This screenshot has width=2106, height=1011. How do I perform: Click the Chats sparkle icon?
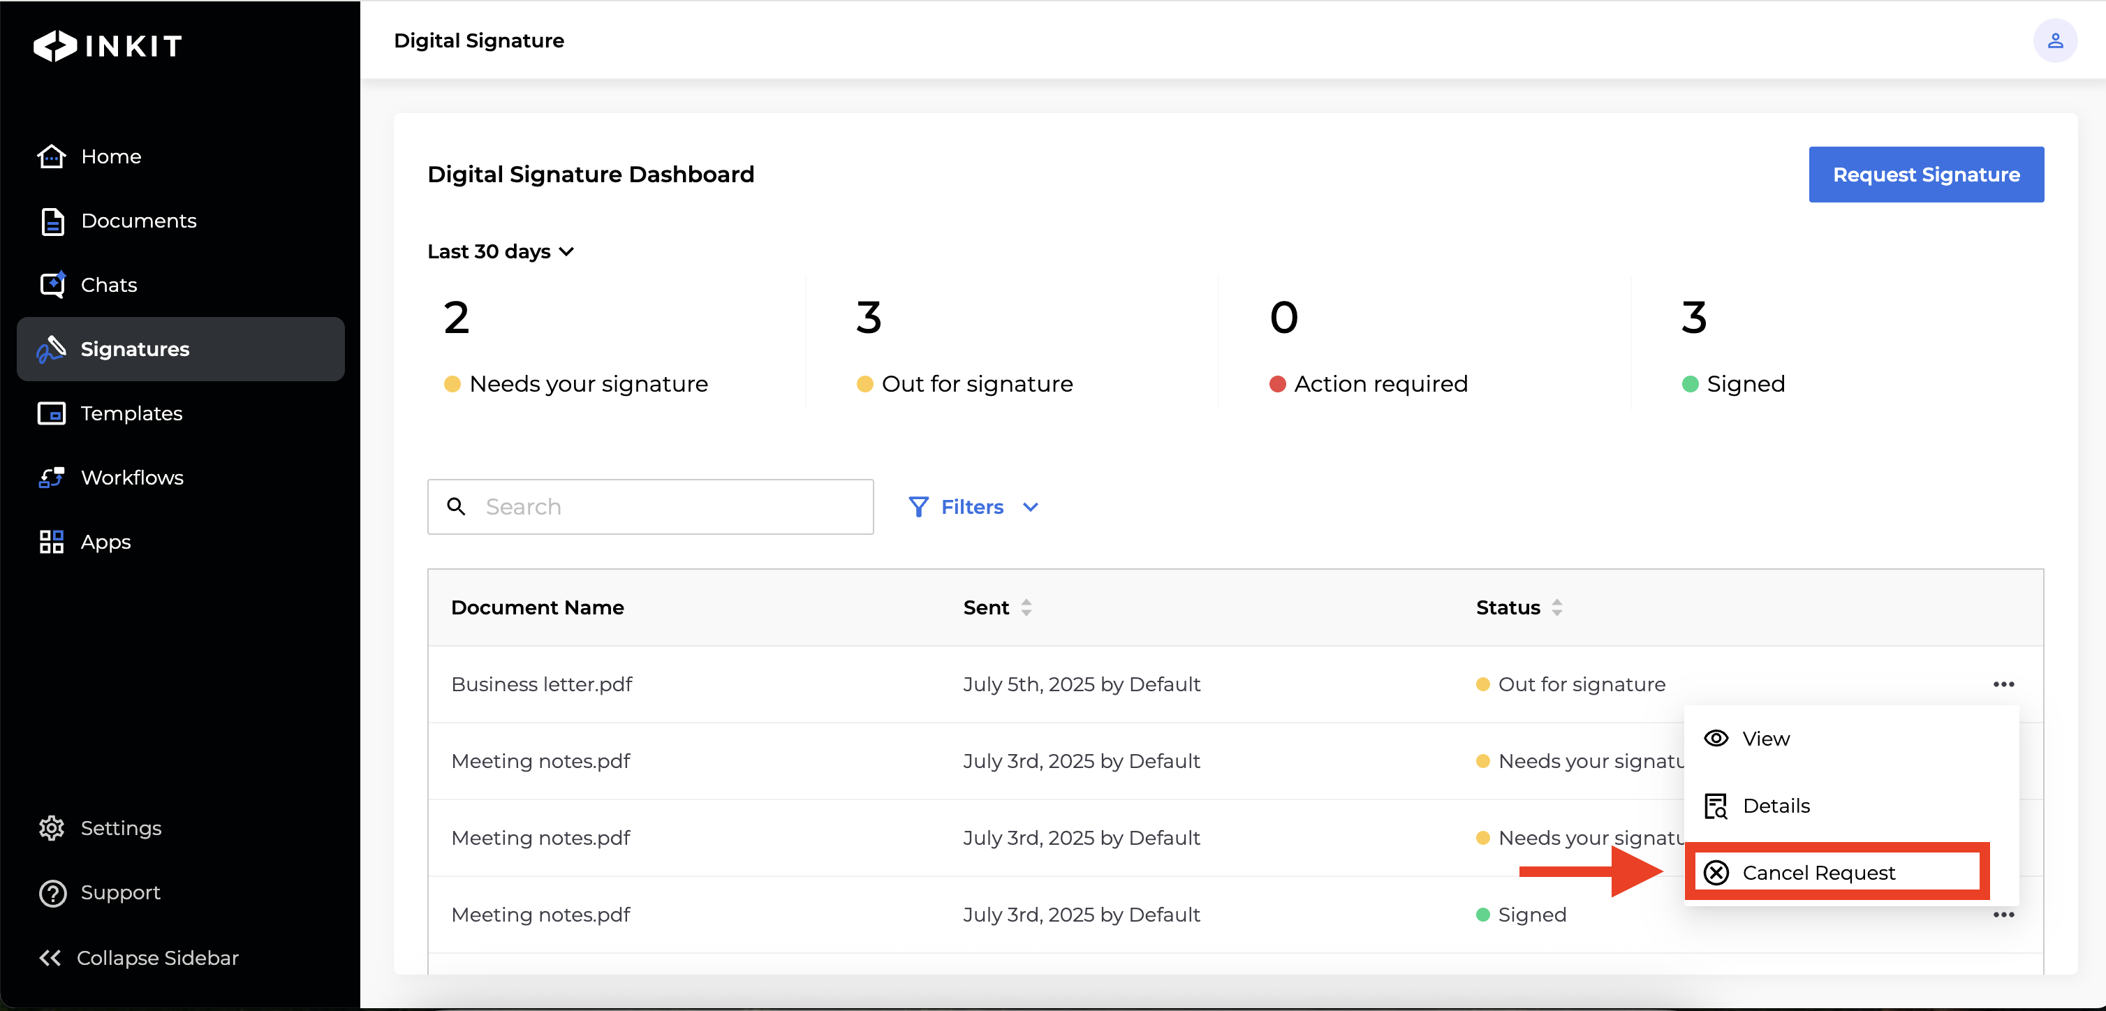[x=52, y=284]
